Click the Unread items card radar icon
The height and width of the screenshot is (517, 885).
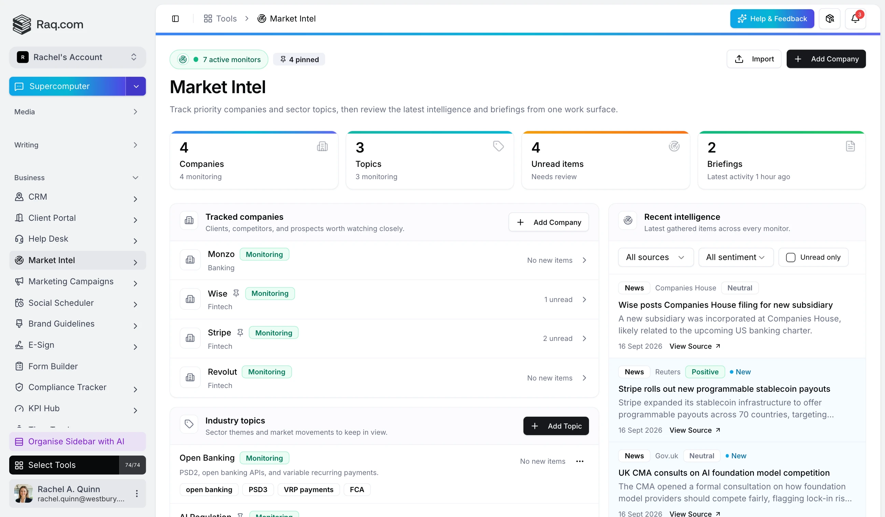point(674,146)
